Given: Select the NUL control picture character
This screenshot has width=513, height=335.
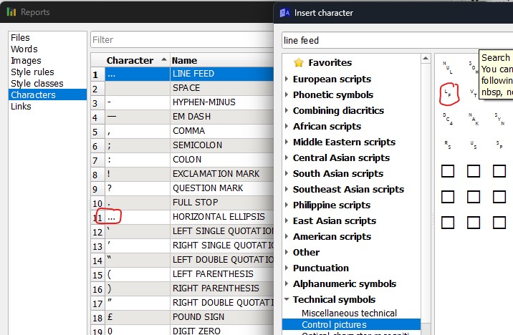Looking at the screenshot, I should 448,67.
